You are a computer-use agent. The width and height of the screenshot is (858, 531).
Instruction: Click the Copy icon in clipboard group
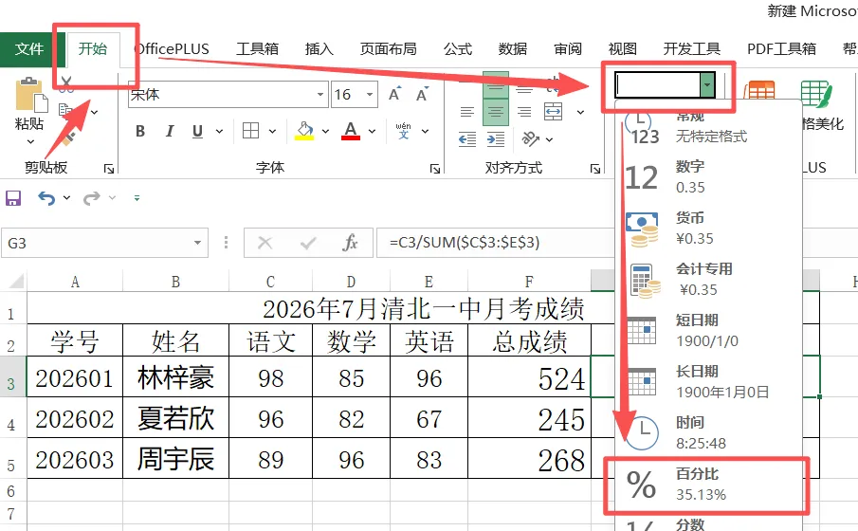click(x=65, y=111)
